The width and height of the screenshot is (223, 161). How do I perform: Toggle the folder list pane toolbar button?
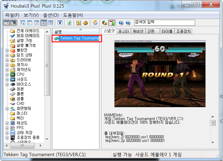tap(7, 23)
